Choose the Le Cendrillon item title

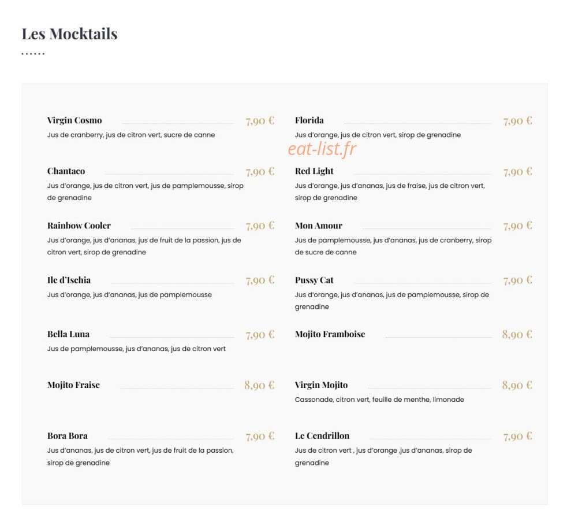pos(322,435)
